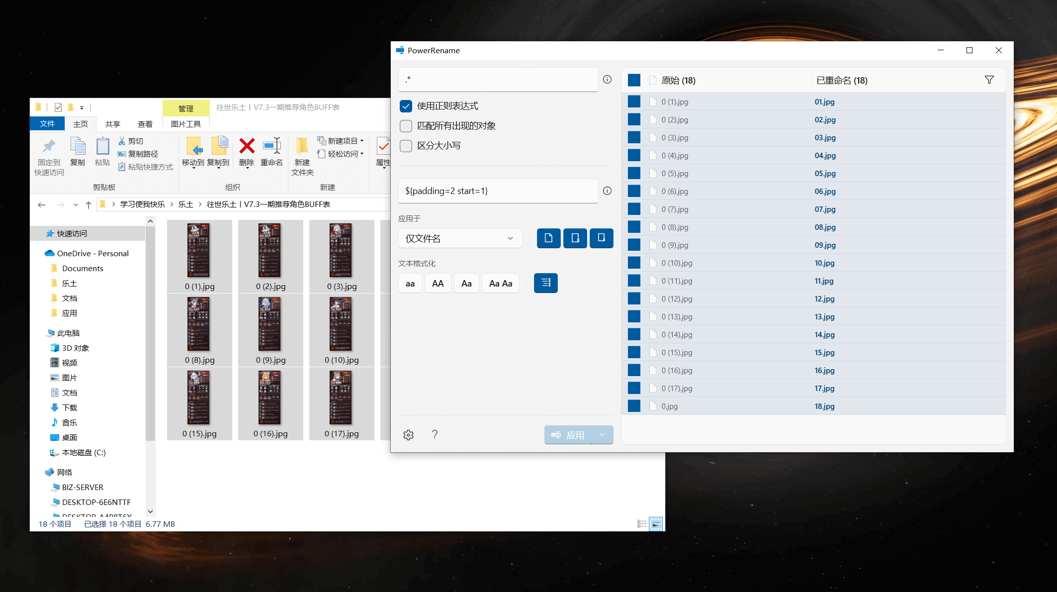
Task: Select OneDrive - Personal in navigation pane
Action: pos(92,253)
